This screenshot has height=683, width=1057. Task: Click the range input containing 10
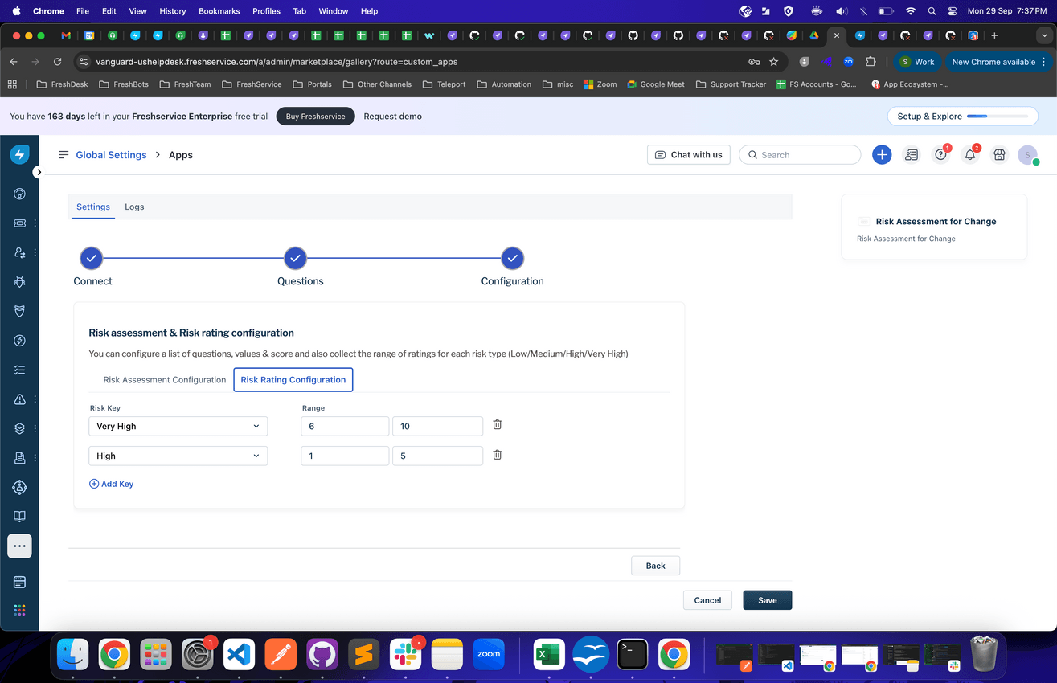[x=437, y=426]
